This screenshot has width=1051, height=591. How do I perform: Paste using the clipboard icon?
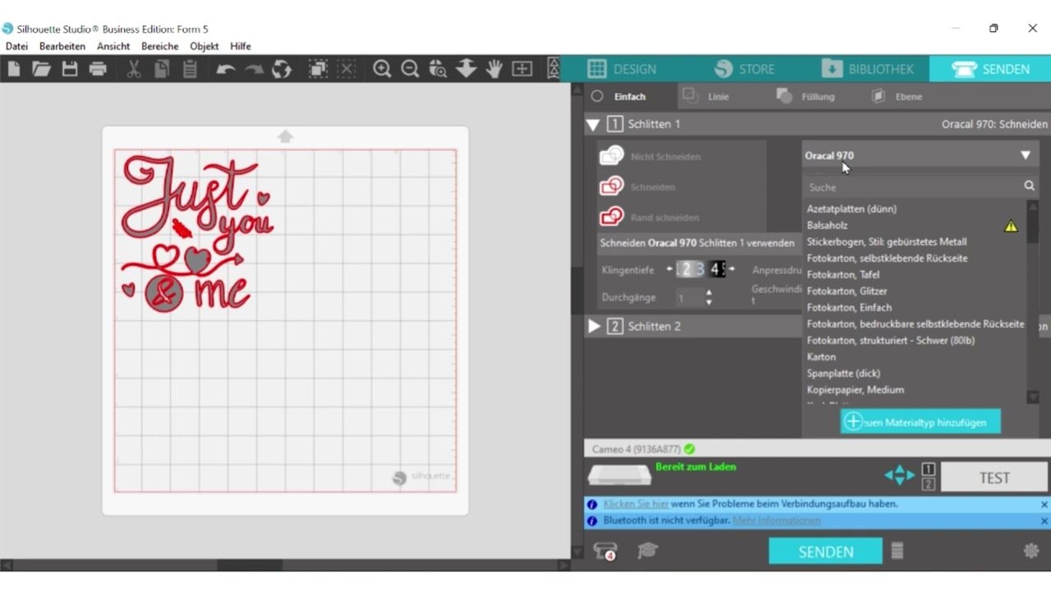tap(190, 69)
